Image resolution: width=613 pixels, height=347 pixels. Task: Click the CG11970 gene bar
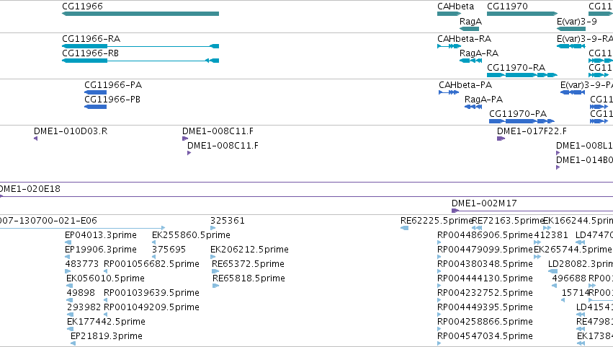click(x=522, y=14)
